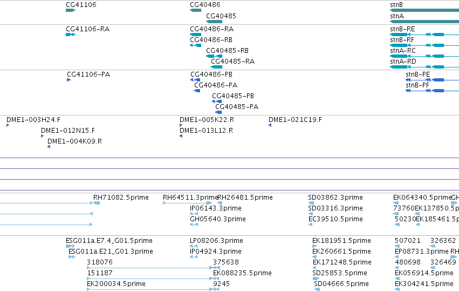Click alignment 480698

point(408,262)
